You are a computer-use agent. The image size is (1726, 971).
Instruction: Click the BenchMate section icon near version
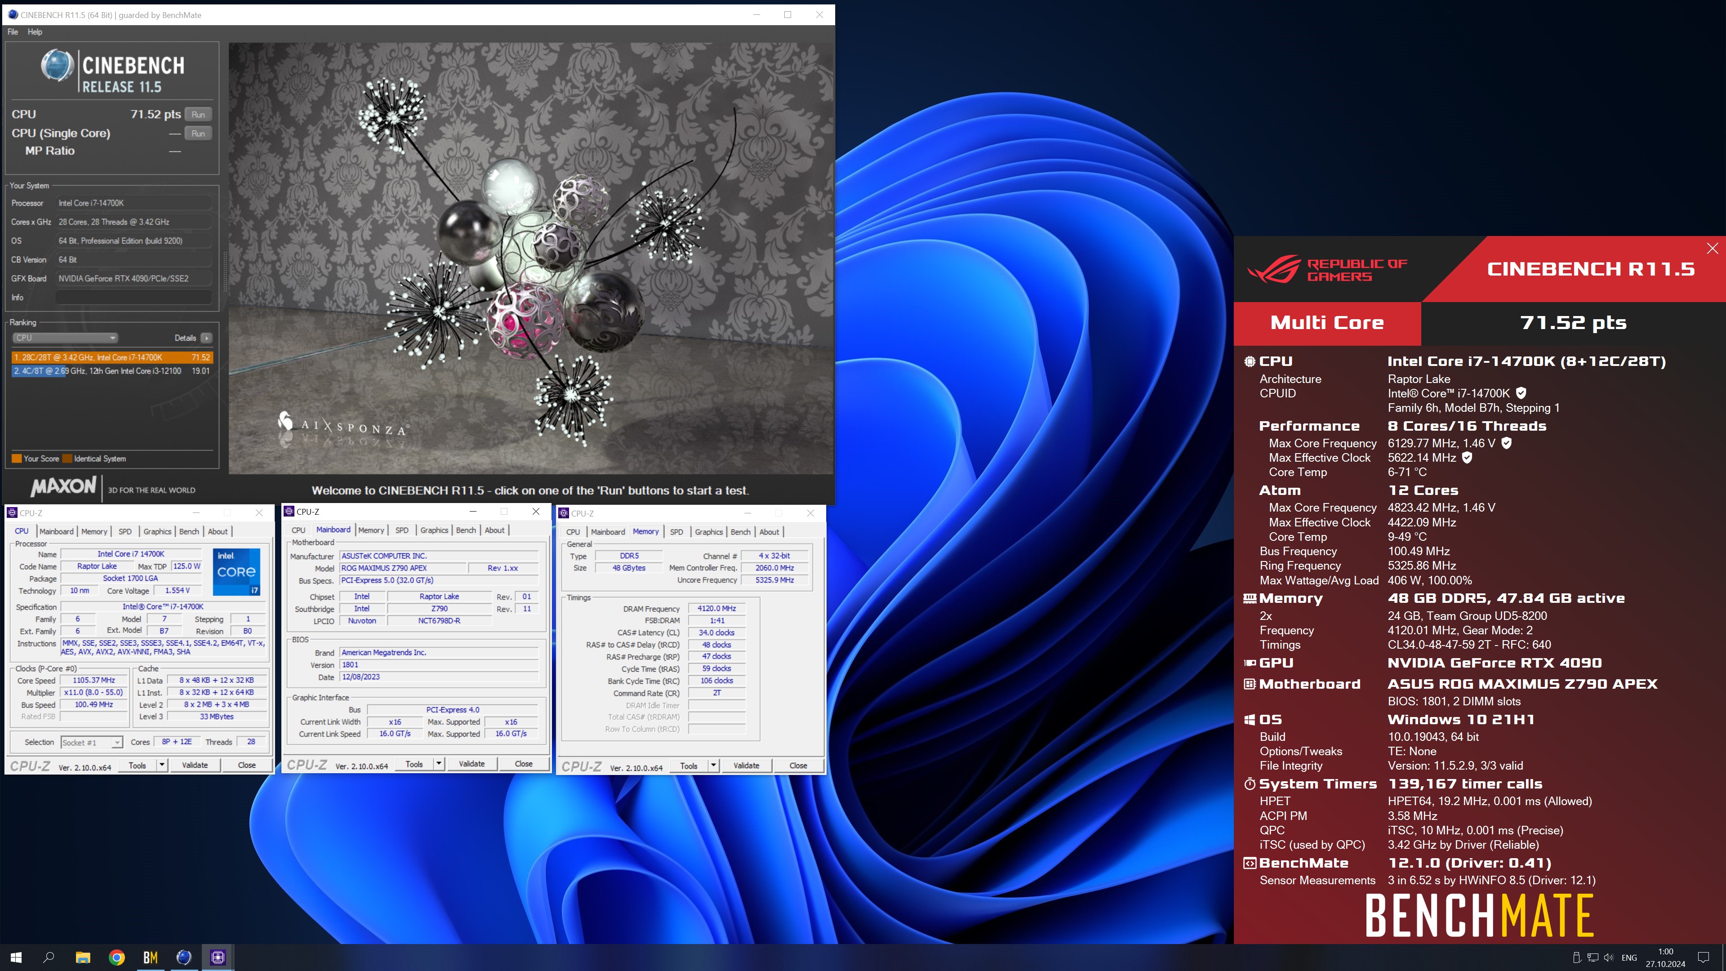click(1250, 863)
